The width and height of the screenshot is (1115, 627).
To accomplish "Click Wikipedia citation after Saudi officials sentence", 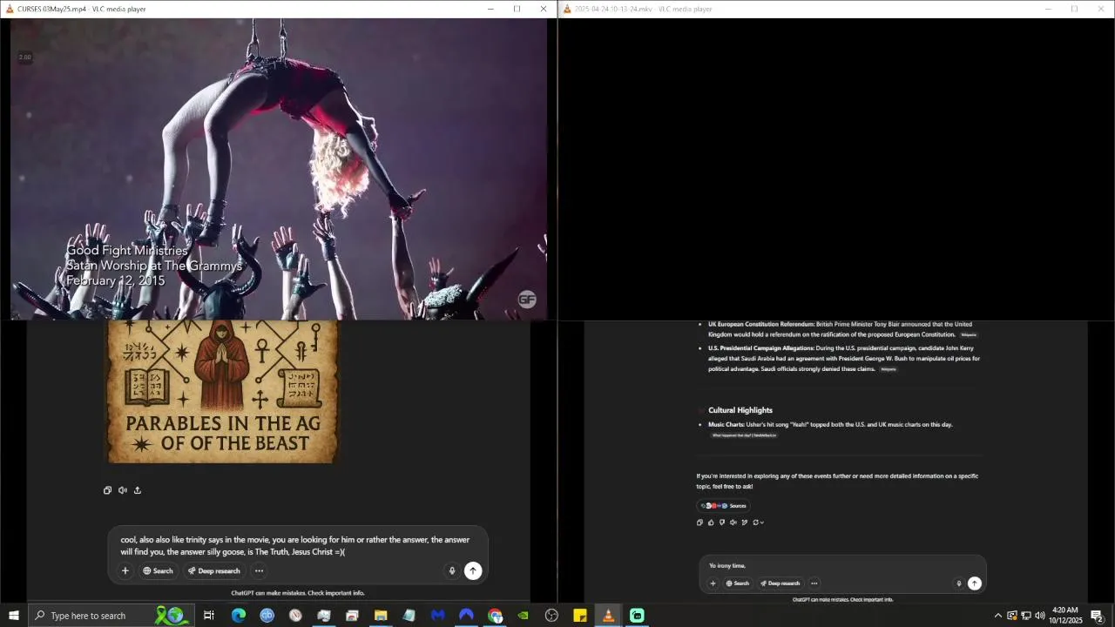I will coord(889,369).
